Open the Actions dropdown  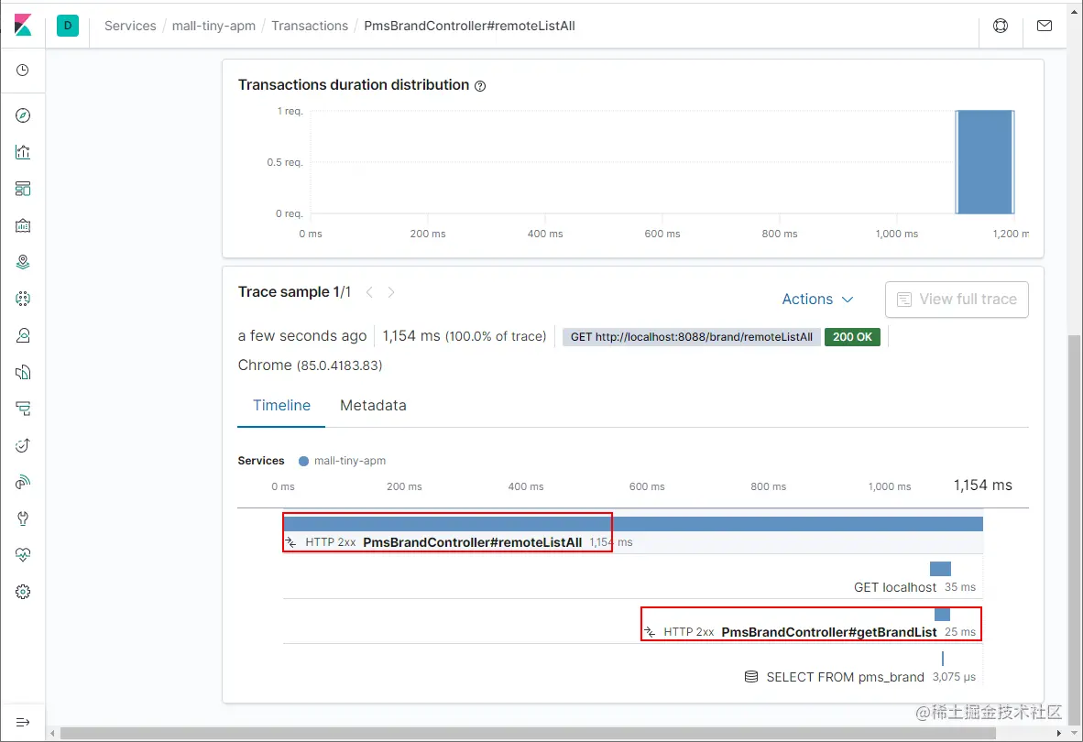(x=818, y=299)
